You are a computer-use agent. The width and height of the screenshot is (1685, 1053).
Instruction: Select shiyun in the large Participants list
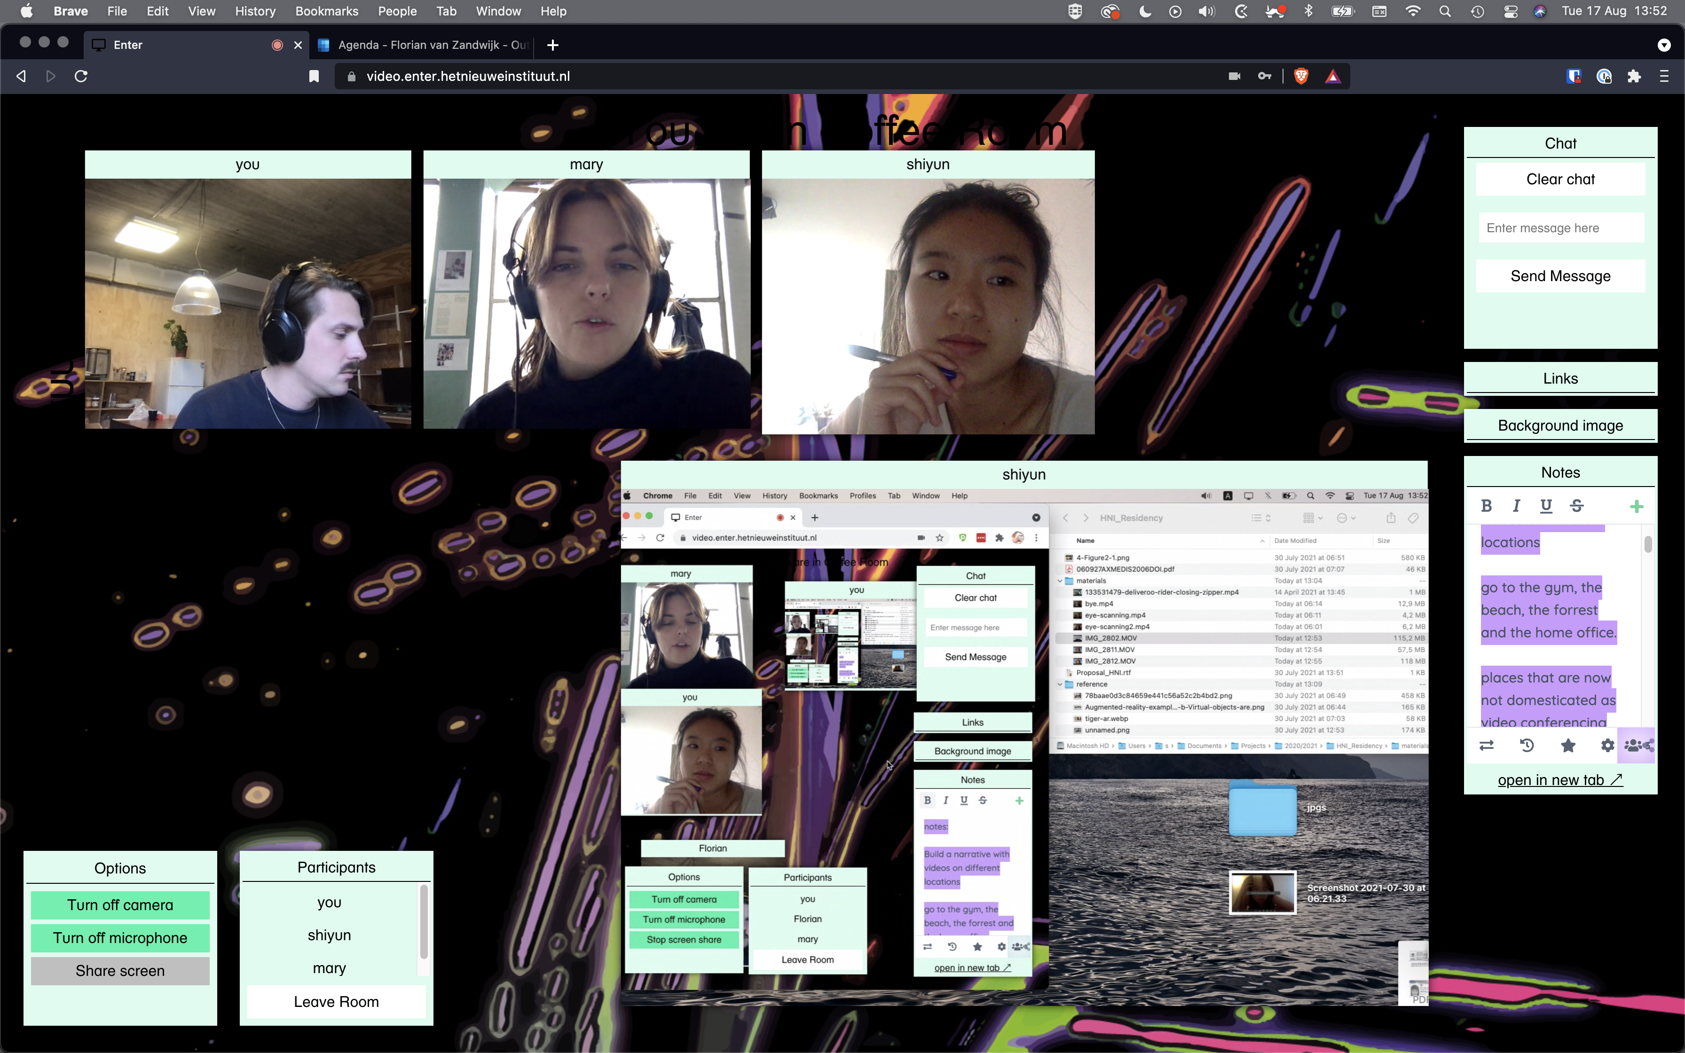coord(330,935)
